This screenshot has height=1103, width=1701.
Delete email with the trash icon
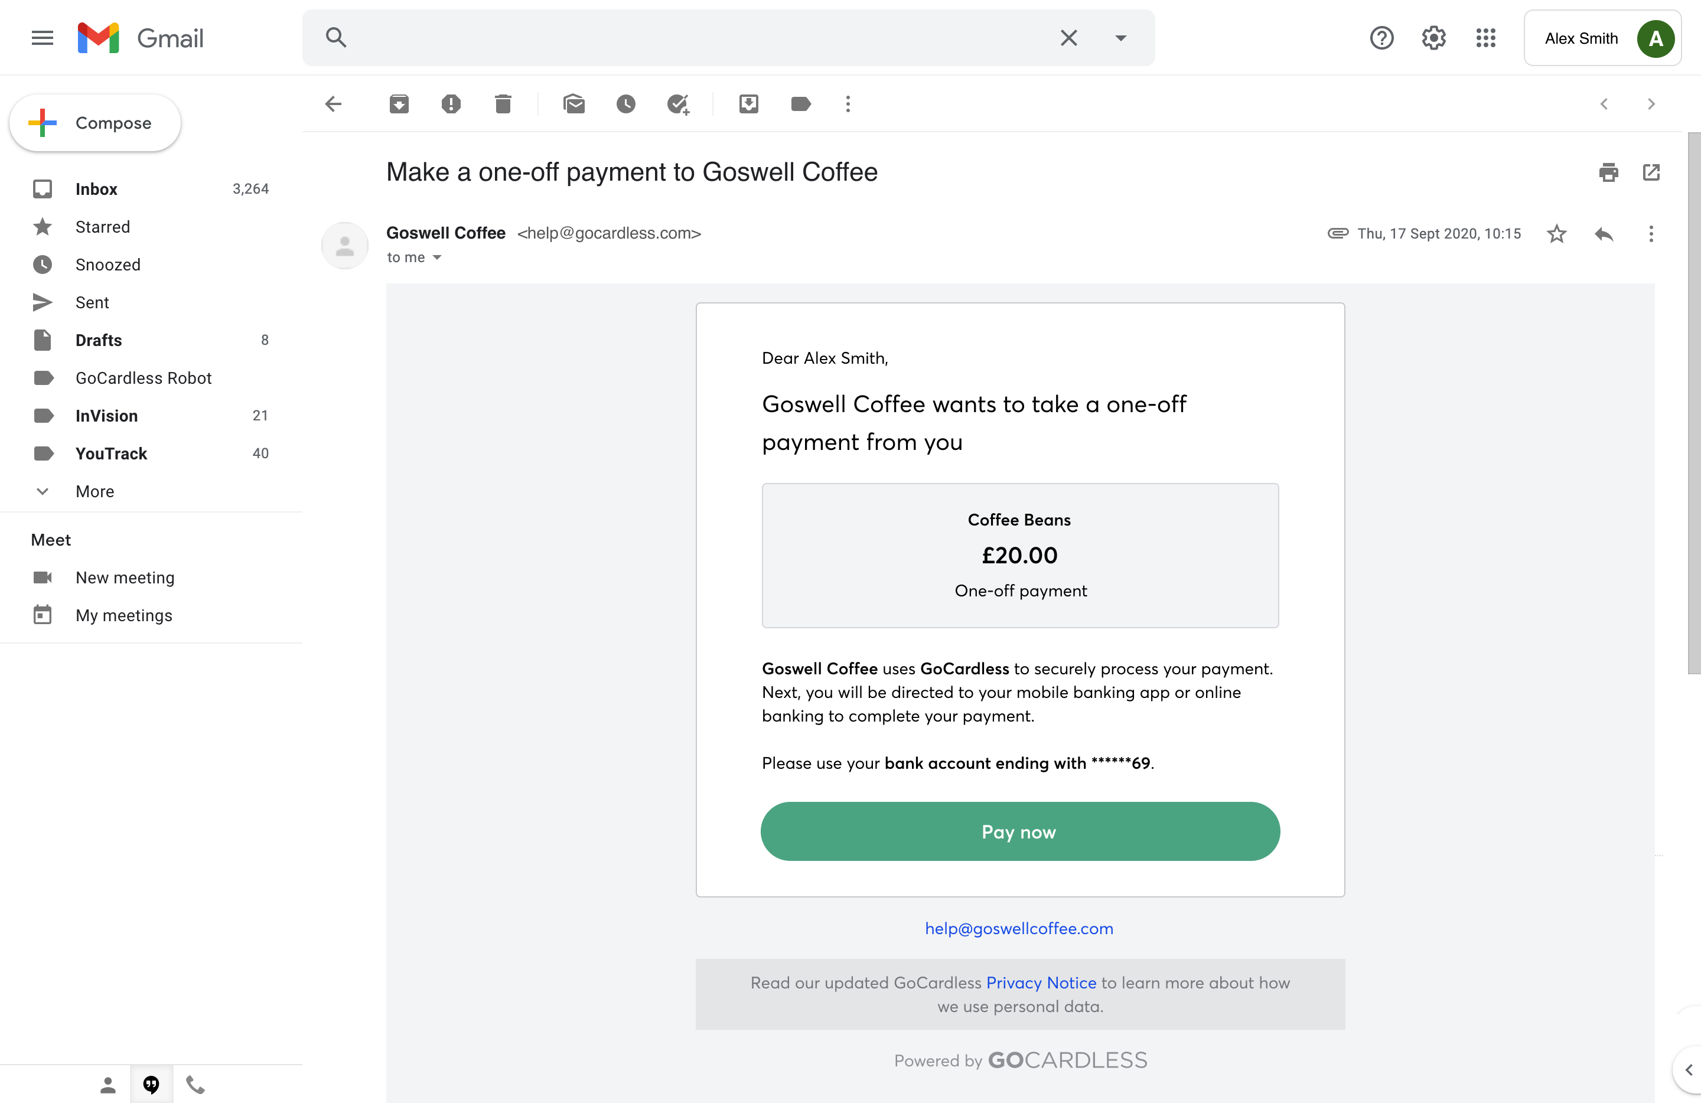503,105
